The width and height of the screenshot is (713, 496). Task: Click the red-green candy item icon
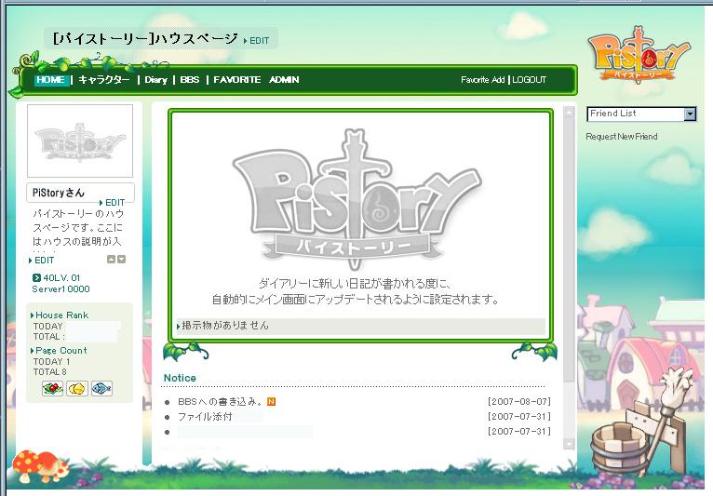52,388
